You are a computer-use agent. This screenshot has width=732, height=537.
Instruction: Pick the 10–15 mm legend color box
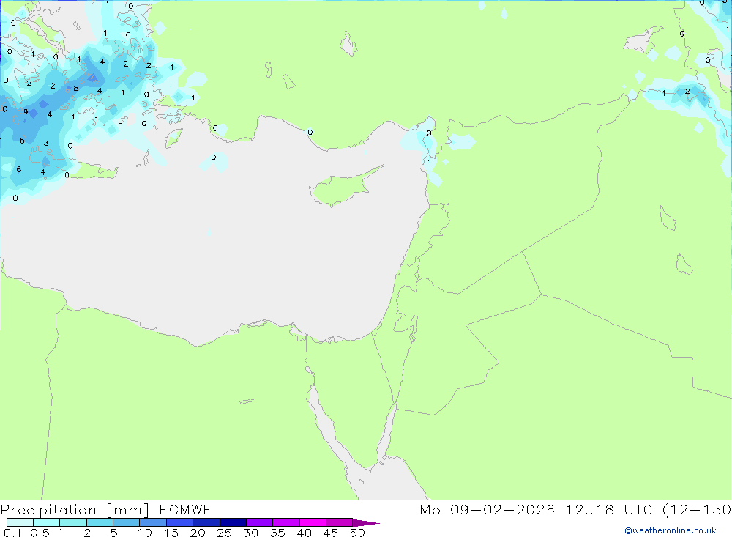pyautogui.click(x=153, y=522)
